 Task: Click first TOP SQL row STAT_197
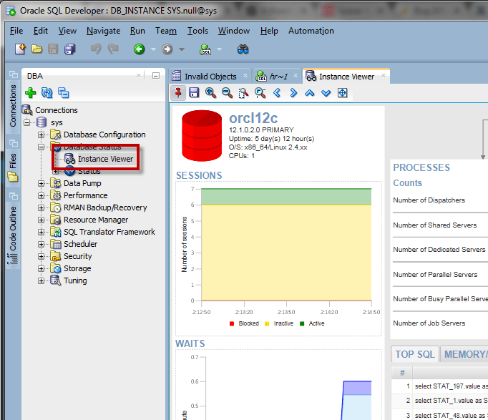[x=440, y=386]
